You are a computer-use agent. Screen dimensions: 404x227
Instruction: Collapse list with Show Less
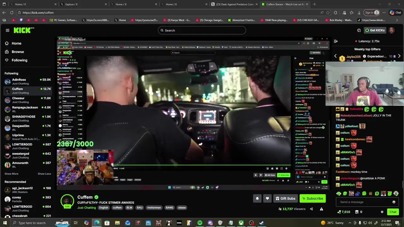click(44, 174)
